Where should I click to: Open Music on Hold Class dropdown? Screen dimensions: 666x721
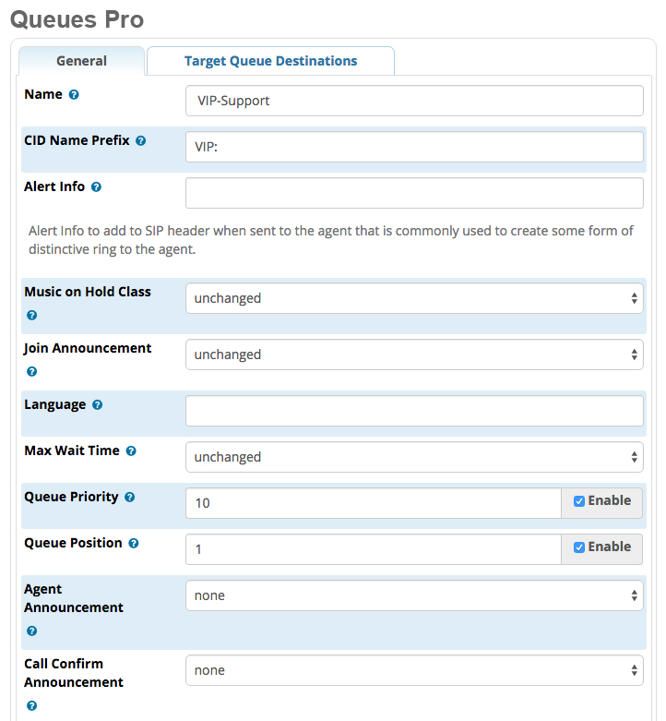[x=414, y=298]
